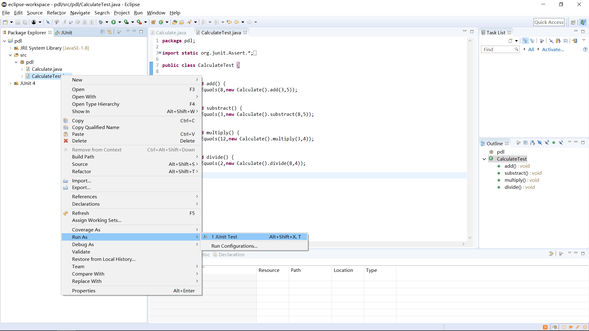589x331 pixels.
Task: Collapse the src folder node
Action: (10, 55)
